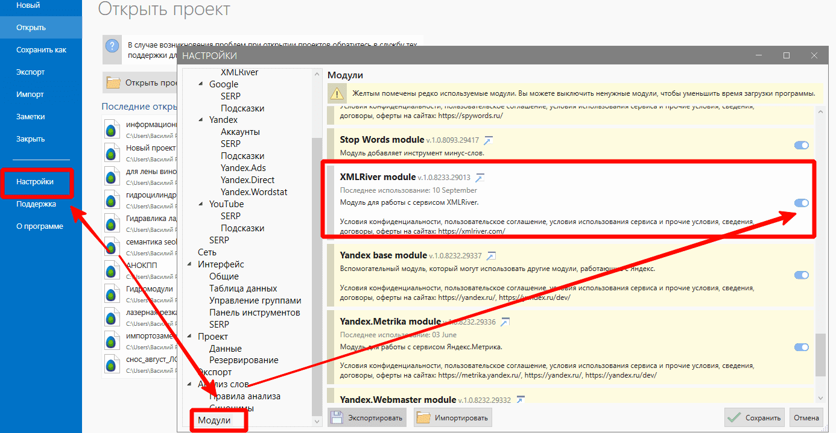Select Управление группами in settings tree

click(255, 301)
